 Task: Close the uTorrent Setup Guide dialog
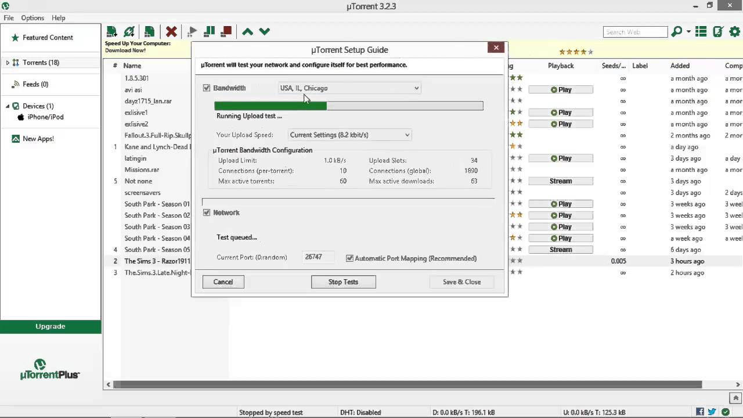coord(496,48)
